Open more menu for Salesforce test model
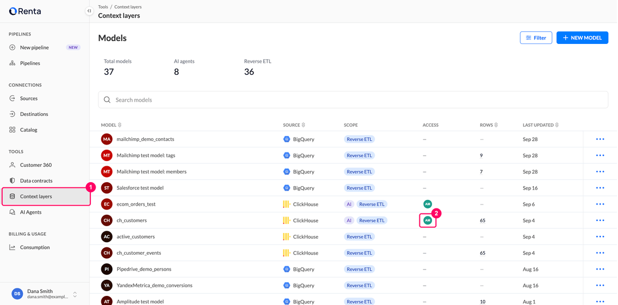Viewport: 618px width, 305px height. point(600,188)
